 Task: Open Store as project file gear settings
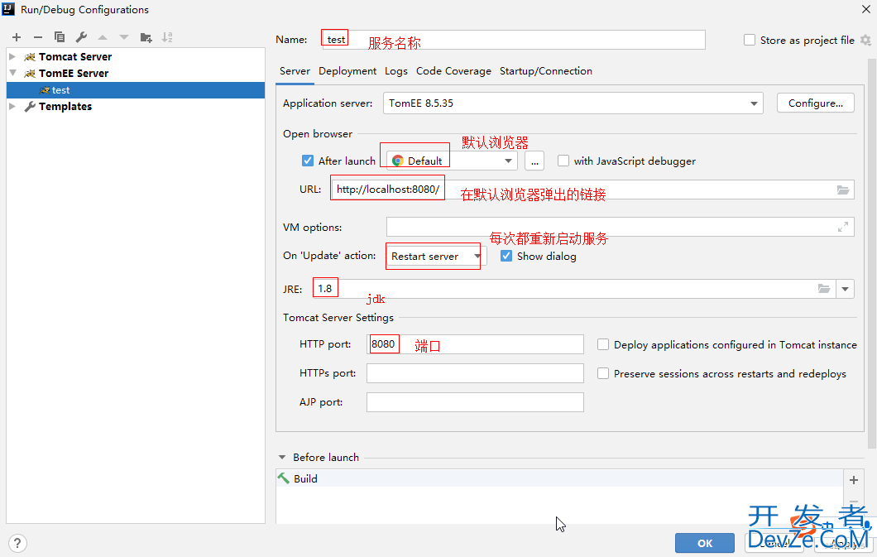coord(865,41)
